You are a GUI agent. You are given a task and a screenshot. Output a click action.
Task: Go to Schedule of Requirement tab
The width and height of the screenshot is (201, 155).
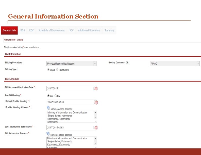click(52, 30)
